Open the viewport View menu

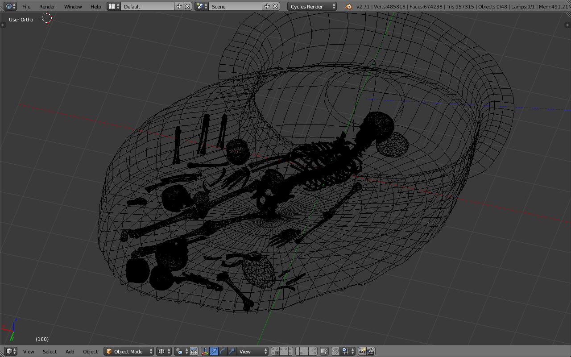coord(29,352)
